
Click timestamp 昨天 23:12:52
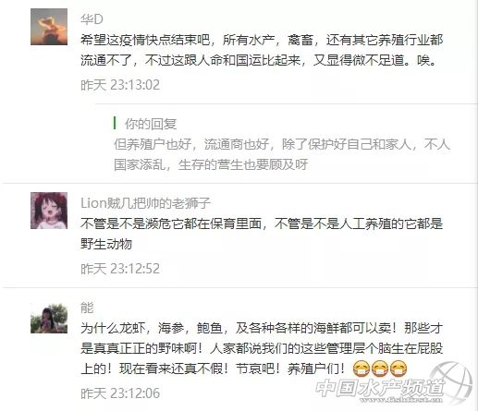point(120,269)
